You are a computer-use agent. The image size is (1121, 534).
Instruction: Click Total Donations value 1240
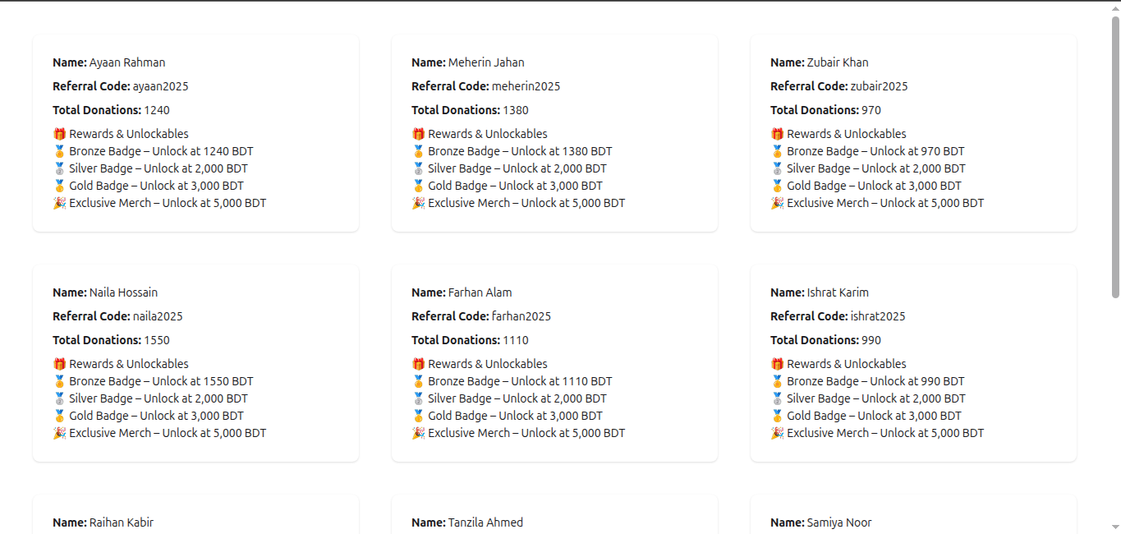click(x=157, y=110)
